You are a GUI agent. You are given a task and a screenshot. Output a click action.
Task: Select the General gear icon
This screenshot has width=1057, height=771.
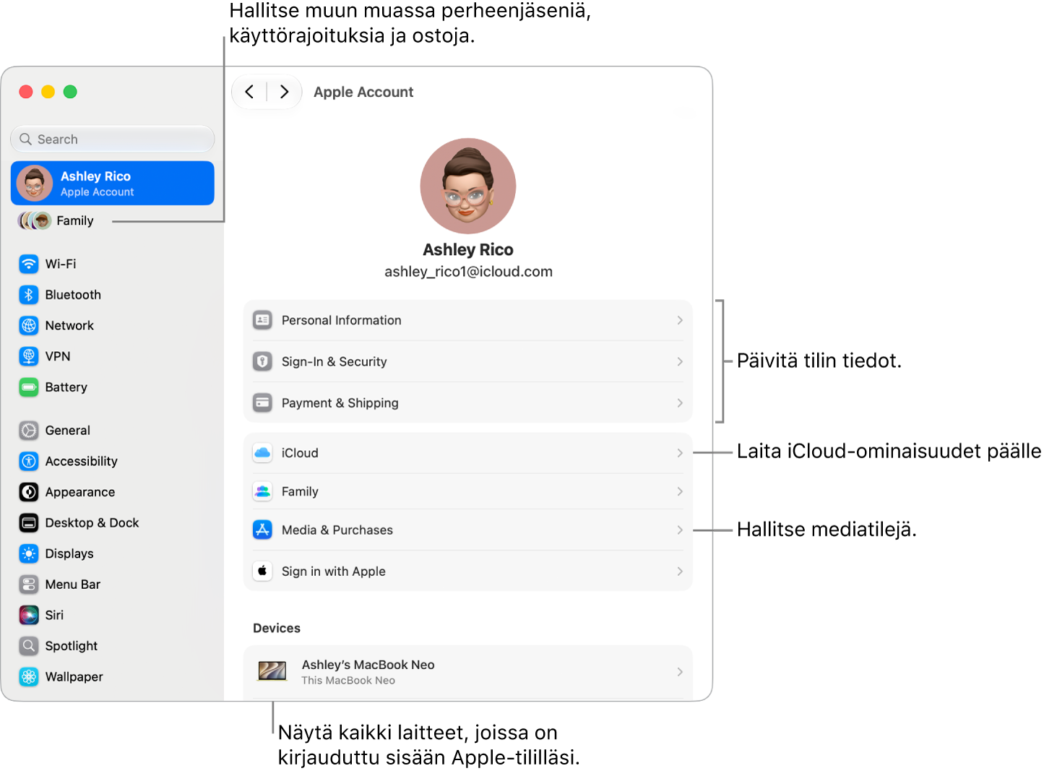29,431
